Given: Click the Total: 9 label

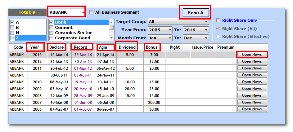Looking at the screenshot, I should tap(27, 12).
